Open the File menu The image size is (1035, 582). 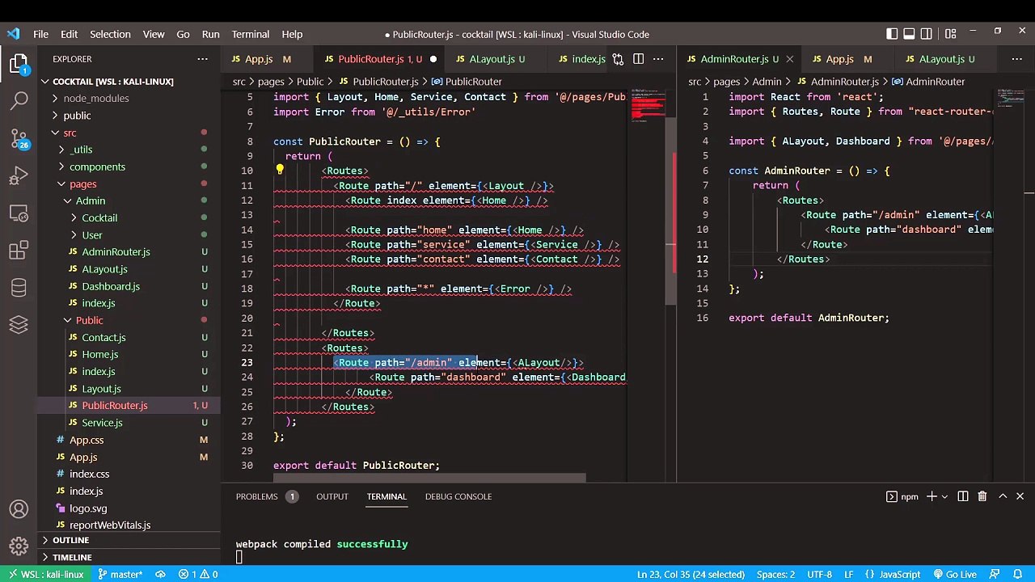[40, 34]
